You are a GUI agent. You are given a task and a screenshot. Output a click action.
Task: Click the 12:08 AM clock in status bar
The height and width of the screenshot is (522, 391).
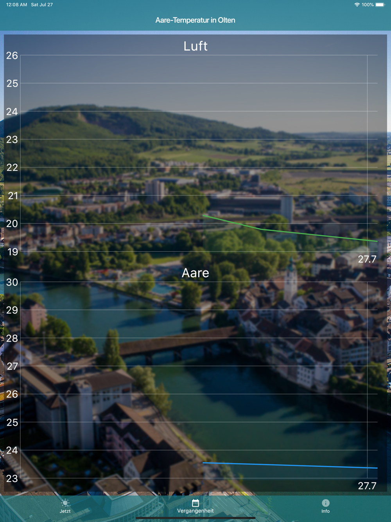pos(17,5)
